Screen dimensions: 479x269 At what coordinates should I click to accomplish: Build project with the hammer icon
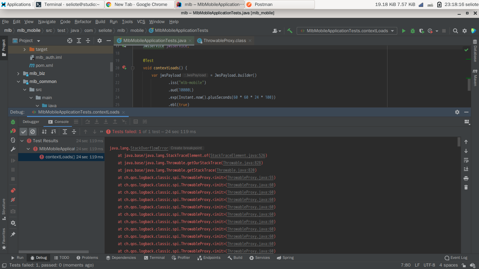pyautogui.click(x=290, y=31)
